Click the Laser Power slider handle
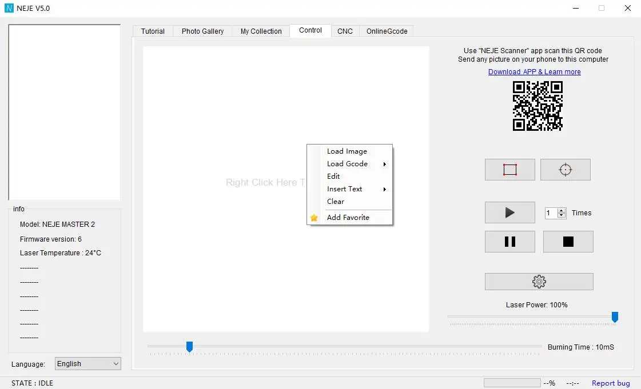641x389 pixels. 615,317
